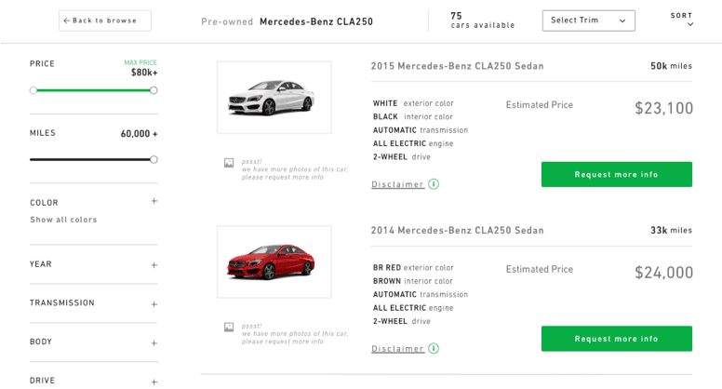Expand the Transmission filter section

154,303
